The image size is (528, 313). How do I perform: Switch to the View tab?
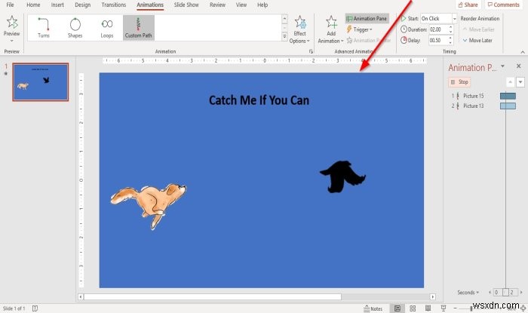point(241,5)
